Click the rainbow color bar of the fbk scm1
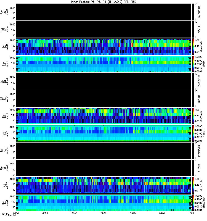The width and height of the screenshot is (207, 221). click(193, 203)
